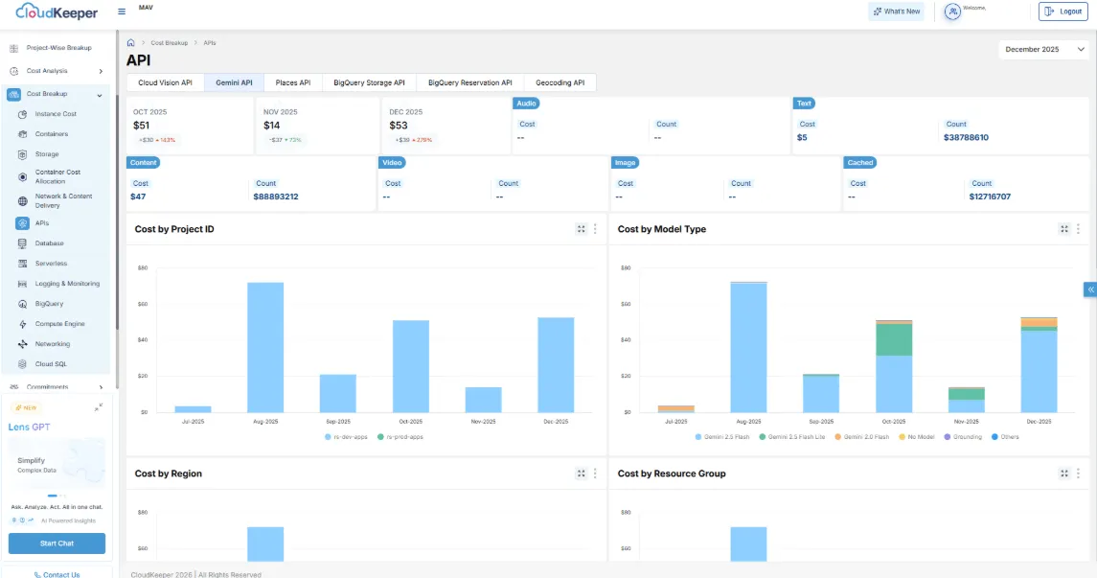
Task: Toggle Gemini 2.0 Flash legend series
Action: (x=862, y=437)
